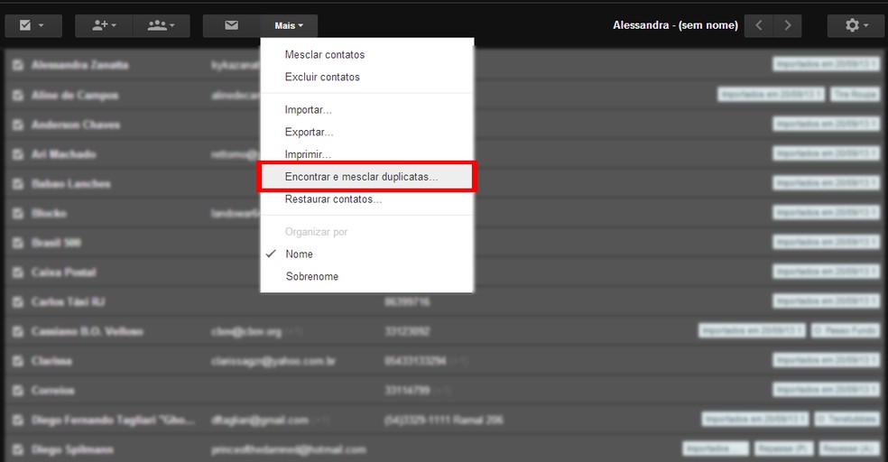
Task: Toggle checkbox for Clarissa contact
Action: click(x=18, y=361)
